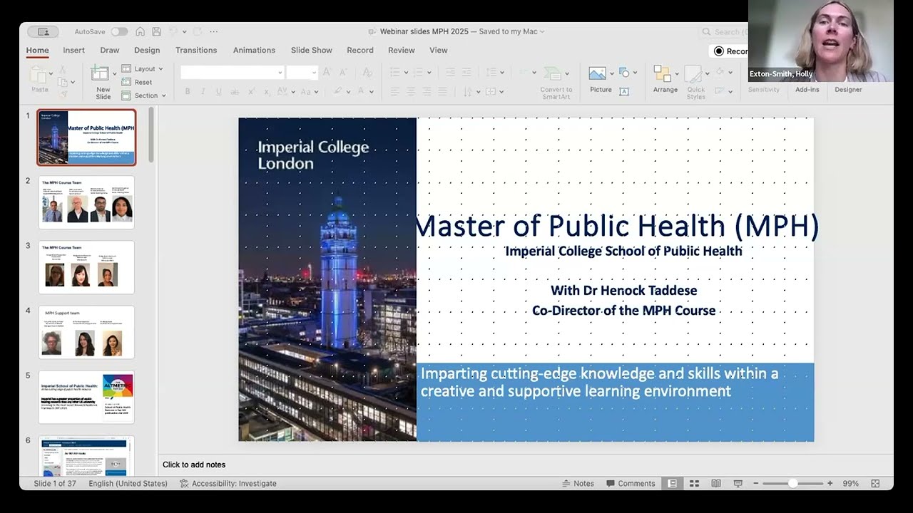The height and width of the screenshot is (513, 913).
Task: Click the Home icon in the quick access toolbar
Action: pyautogui.click(x=141, y=31)
